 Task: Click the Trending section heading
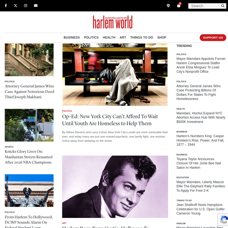(184, 46)
